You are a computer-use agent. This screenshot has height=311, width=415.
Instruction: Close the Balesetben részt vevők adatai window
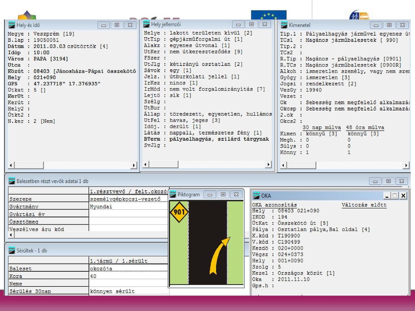(x=402, y=181)
